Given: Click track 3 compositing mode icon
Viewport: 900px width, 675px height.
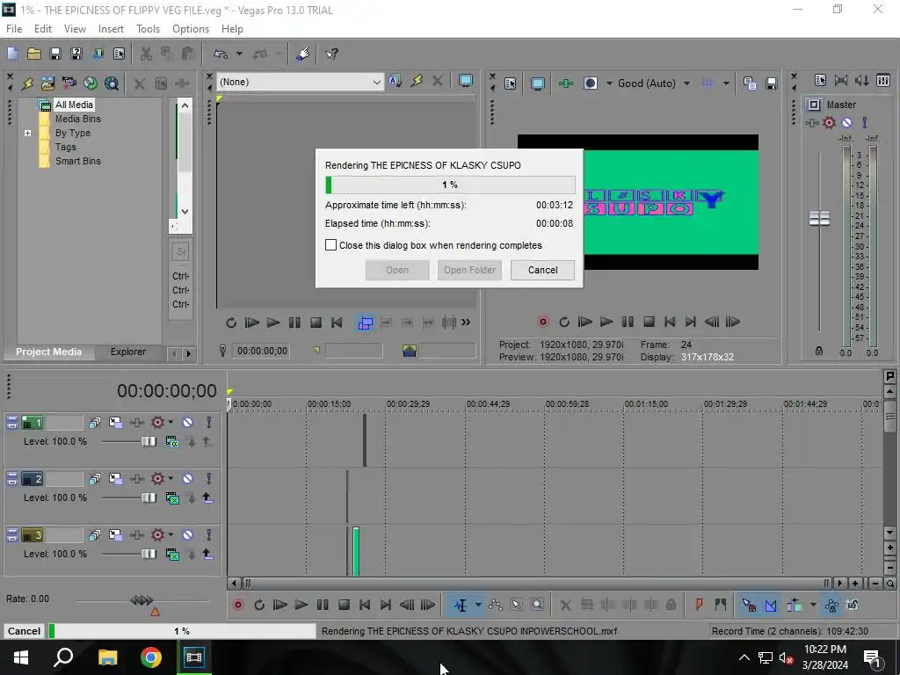Looking at the screenshot, I should click(x=172, y=555).
